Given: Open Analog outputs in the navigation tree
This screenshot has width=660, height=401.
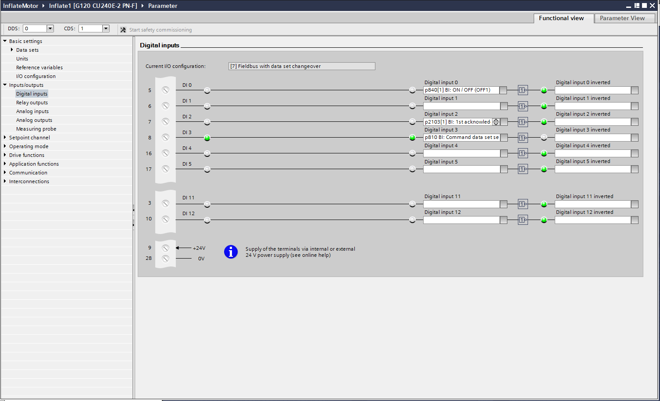Looking at the screenshot, I should coord(34,120).
